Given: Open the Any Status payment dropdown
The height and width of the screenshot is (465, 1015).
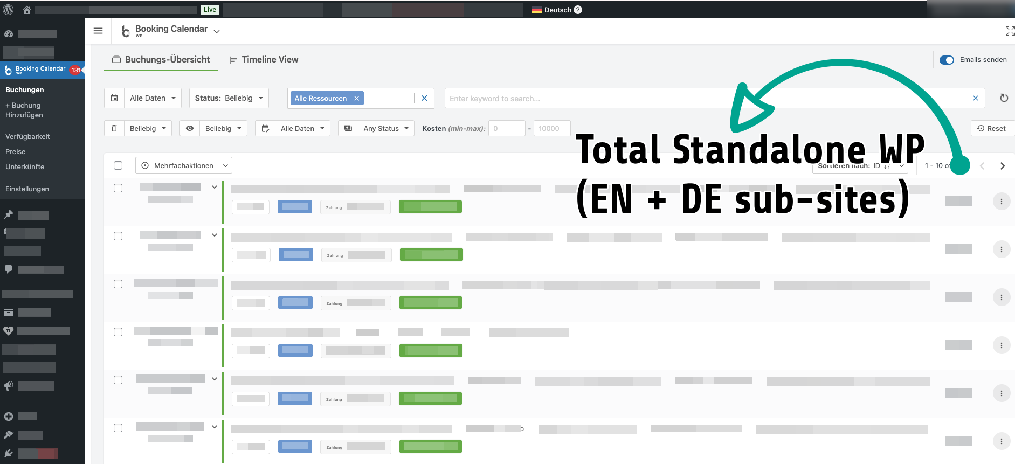Looking at the screenshot, I should click(376, 128).
